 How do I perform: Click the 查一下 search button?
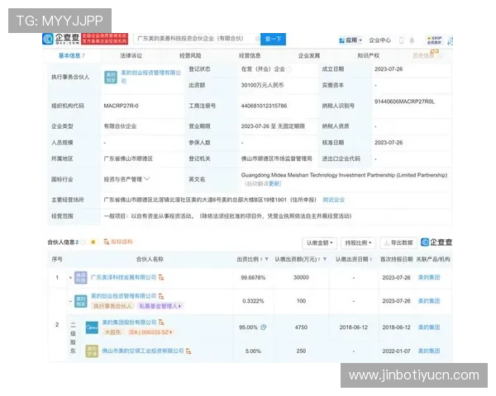point(273,39)
